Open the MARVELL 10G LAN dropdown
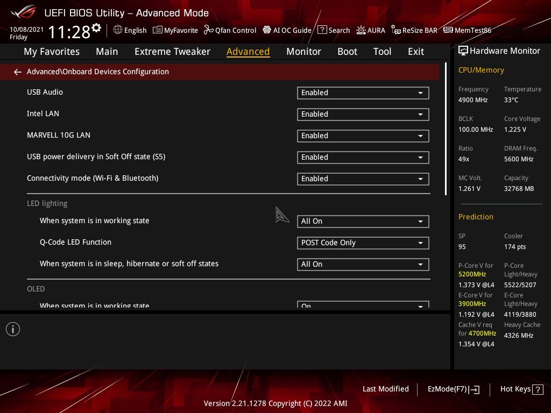Screen dimensions: 551x413 coord(363,136)
